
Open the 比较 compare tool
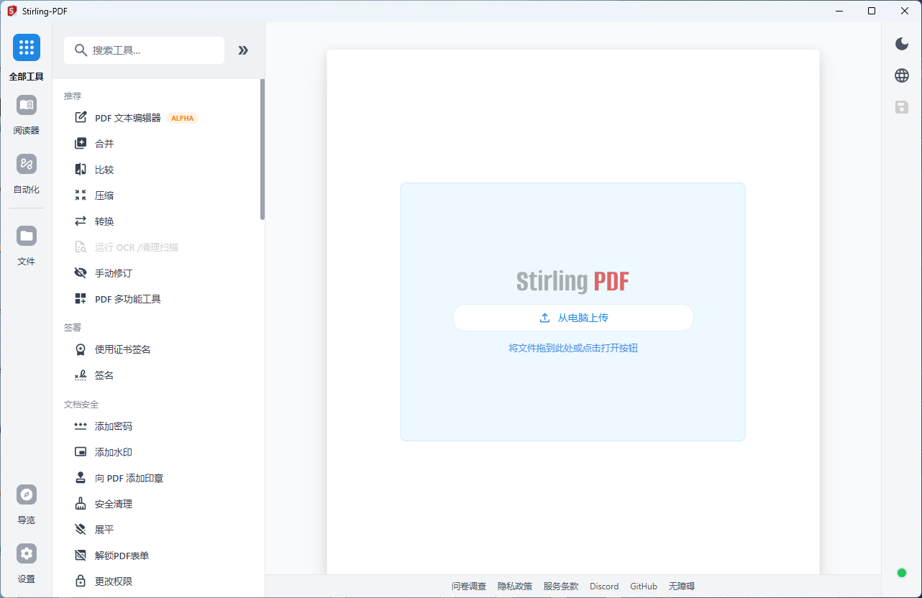coord(104,169)
